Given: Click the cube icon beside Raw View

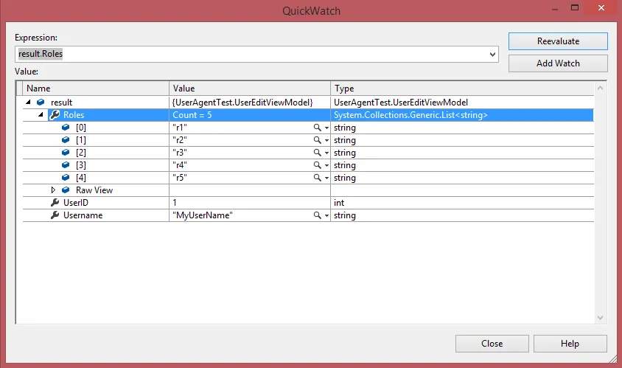Looking at the screenshot, I should point(66,190).
